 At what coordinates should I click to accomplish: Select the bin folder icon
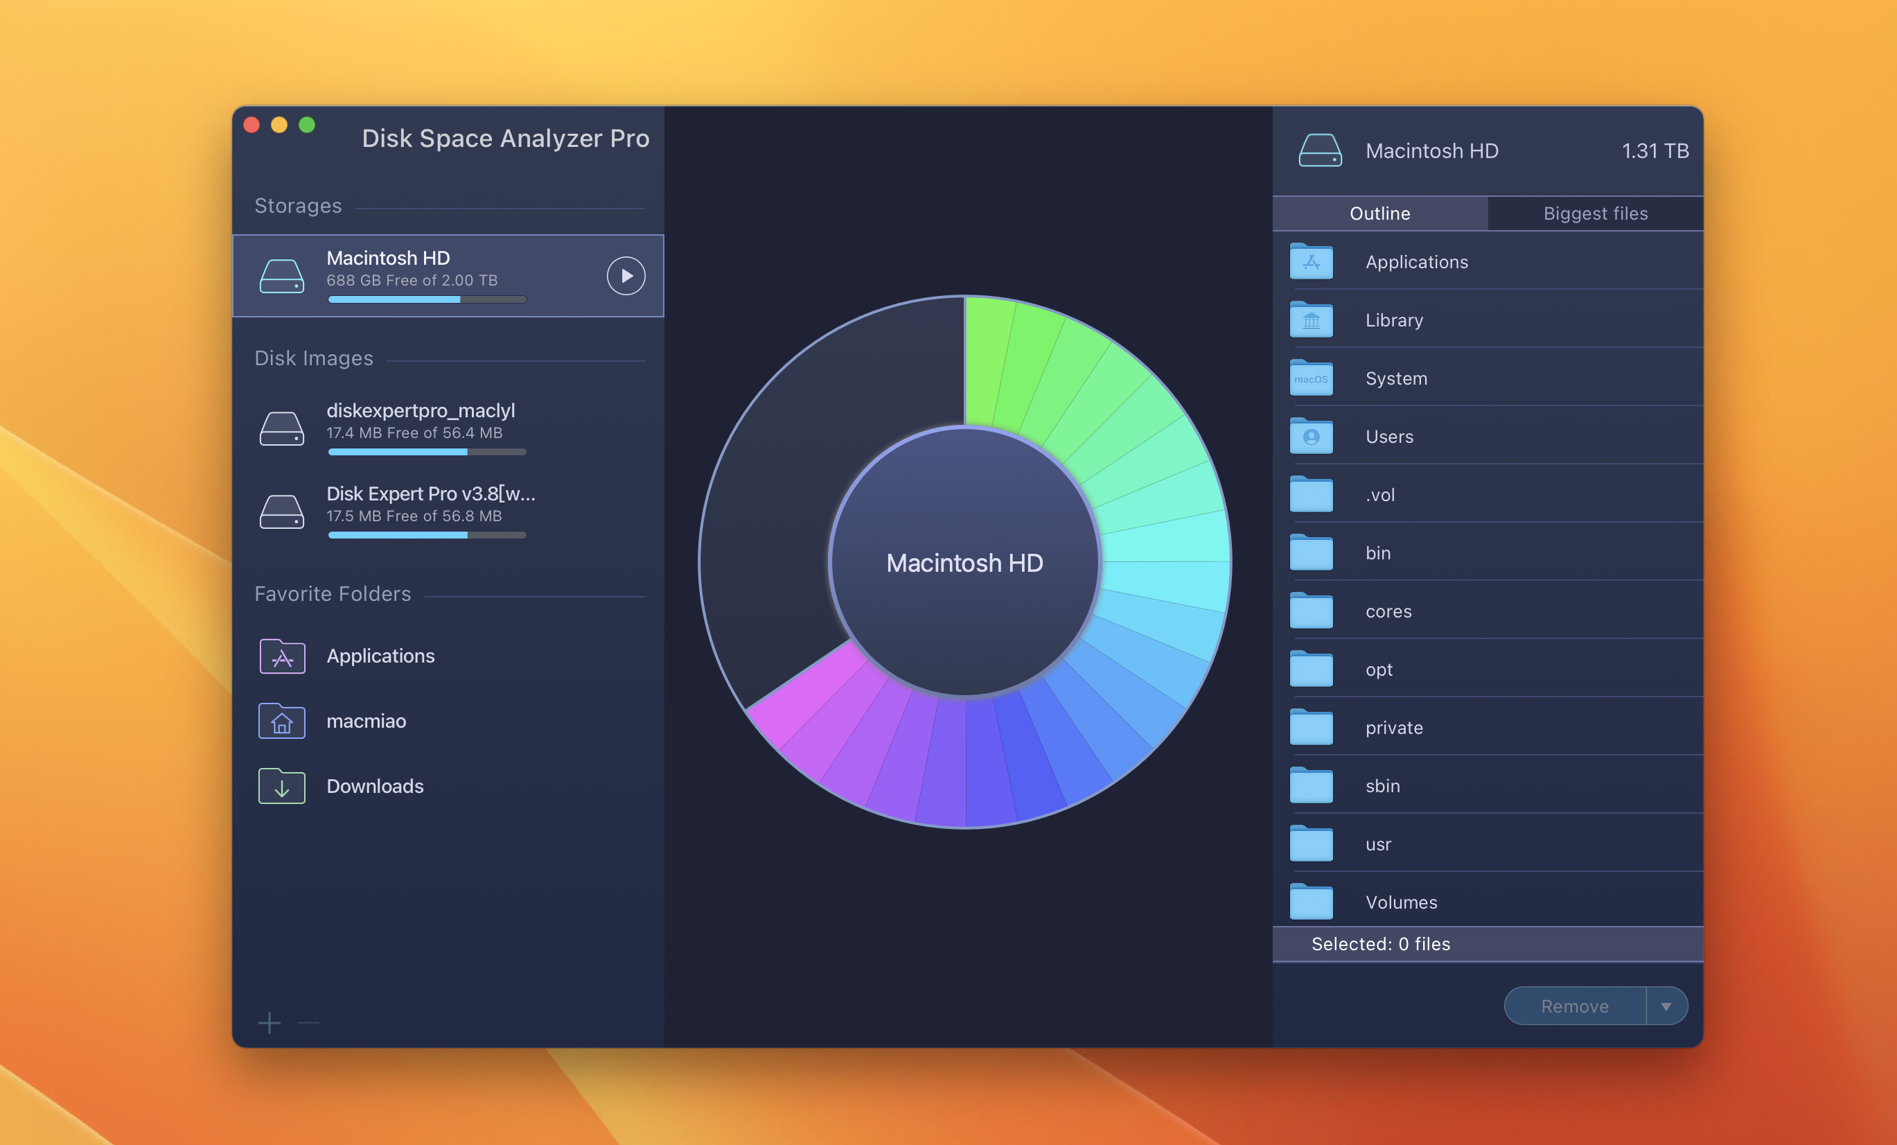click(1311, 553)
